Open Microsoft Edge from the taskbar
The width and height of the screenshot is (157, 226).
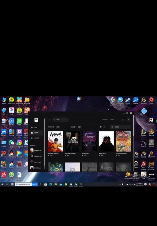(50, 184)
